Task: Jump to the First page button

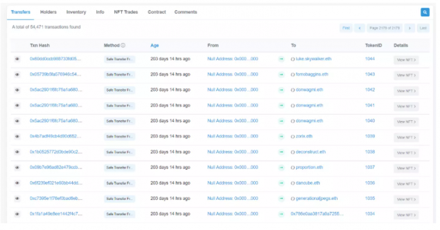Action: tap(346, 28)
